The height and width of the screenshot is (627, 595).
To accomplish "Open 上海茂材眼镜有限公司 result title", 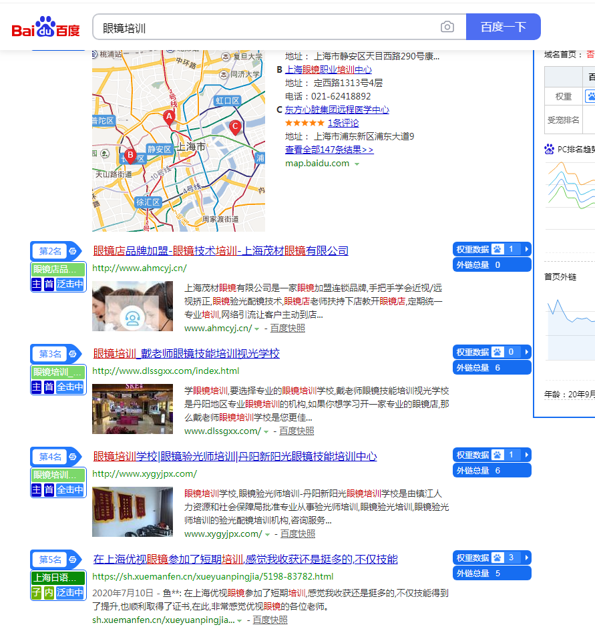I will click(221, 250).
